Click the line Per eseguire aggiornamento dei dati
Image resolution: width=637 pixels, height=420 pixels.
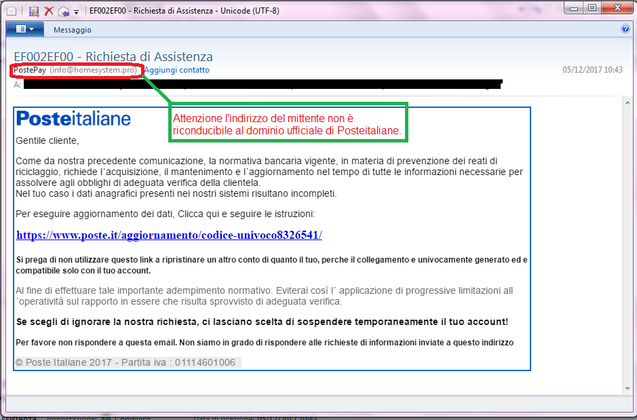[165, 214]
